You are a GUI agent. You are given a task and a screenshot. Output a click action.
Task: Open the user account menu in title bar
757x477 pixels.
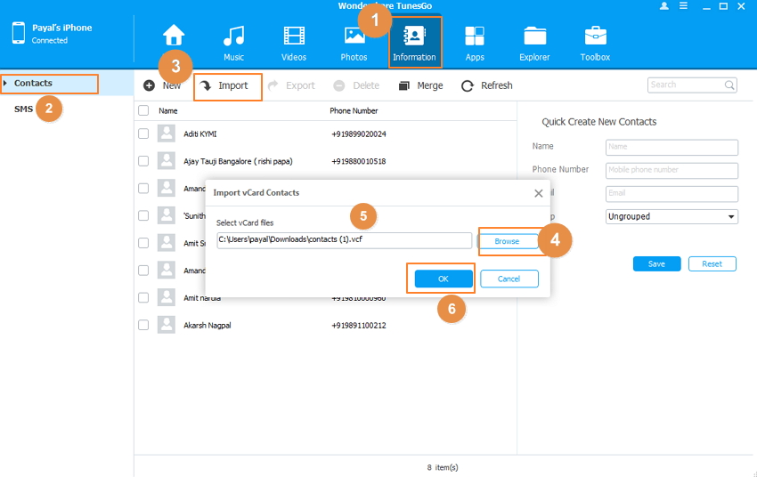pyautogui.click(x=663, y=6)
